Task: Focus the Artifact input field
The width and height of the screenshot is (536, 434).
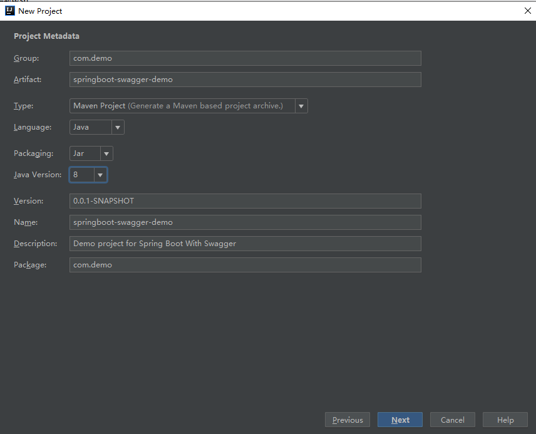Action: pos(245,80)
